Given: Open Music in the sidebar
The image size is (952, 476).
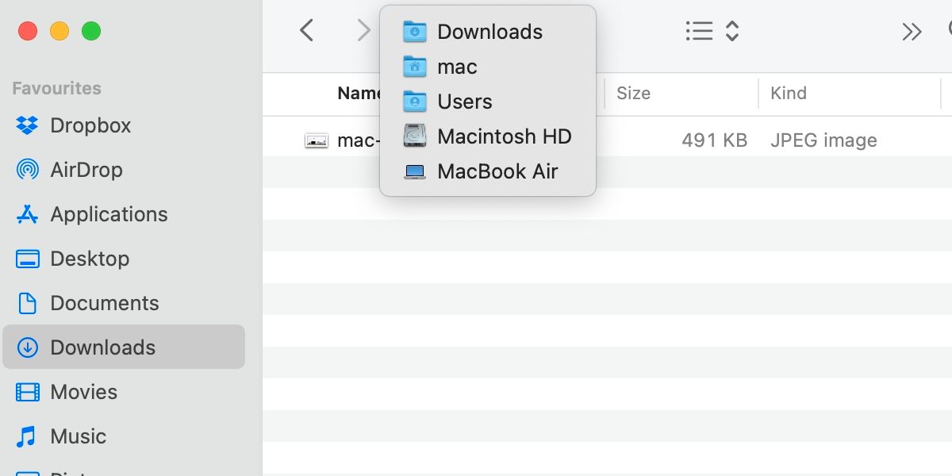Looking at the screenshot, I should [x=123, y=436].
